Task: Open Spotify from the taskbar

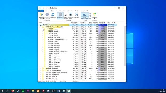Action: (23, 91)
